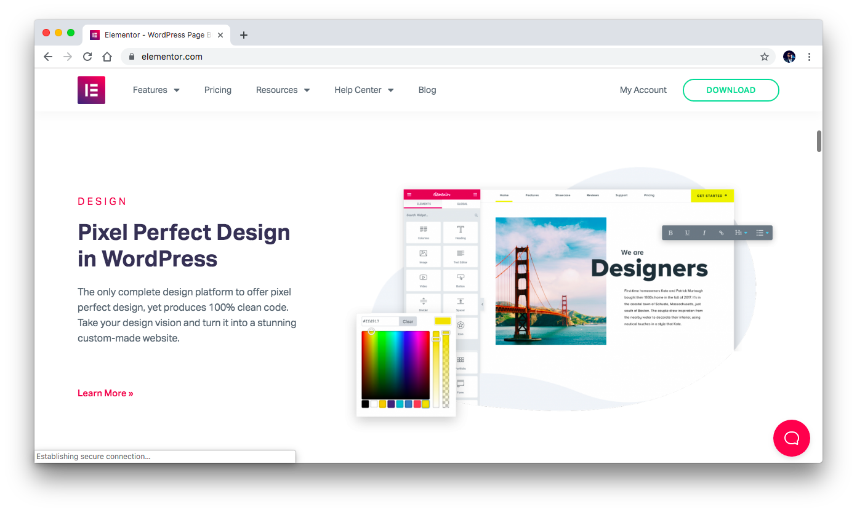Screen dimensions: 857x512
Task: Expand the Resources dropdown in the nav
Action: [x=283, y=90]
